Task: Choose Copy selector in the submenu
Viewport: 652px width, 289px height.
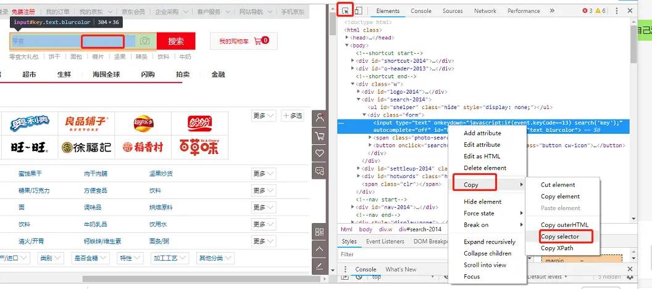Action: (559, 237)
